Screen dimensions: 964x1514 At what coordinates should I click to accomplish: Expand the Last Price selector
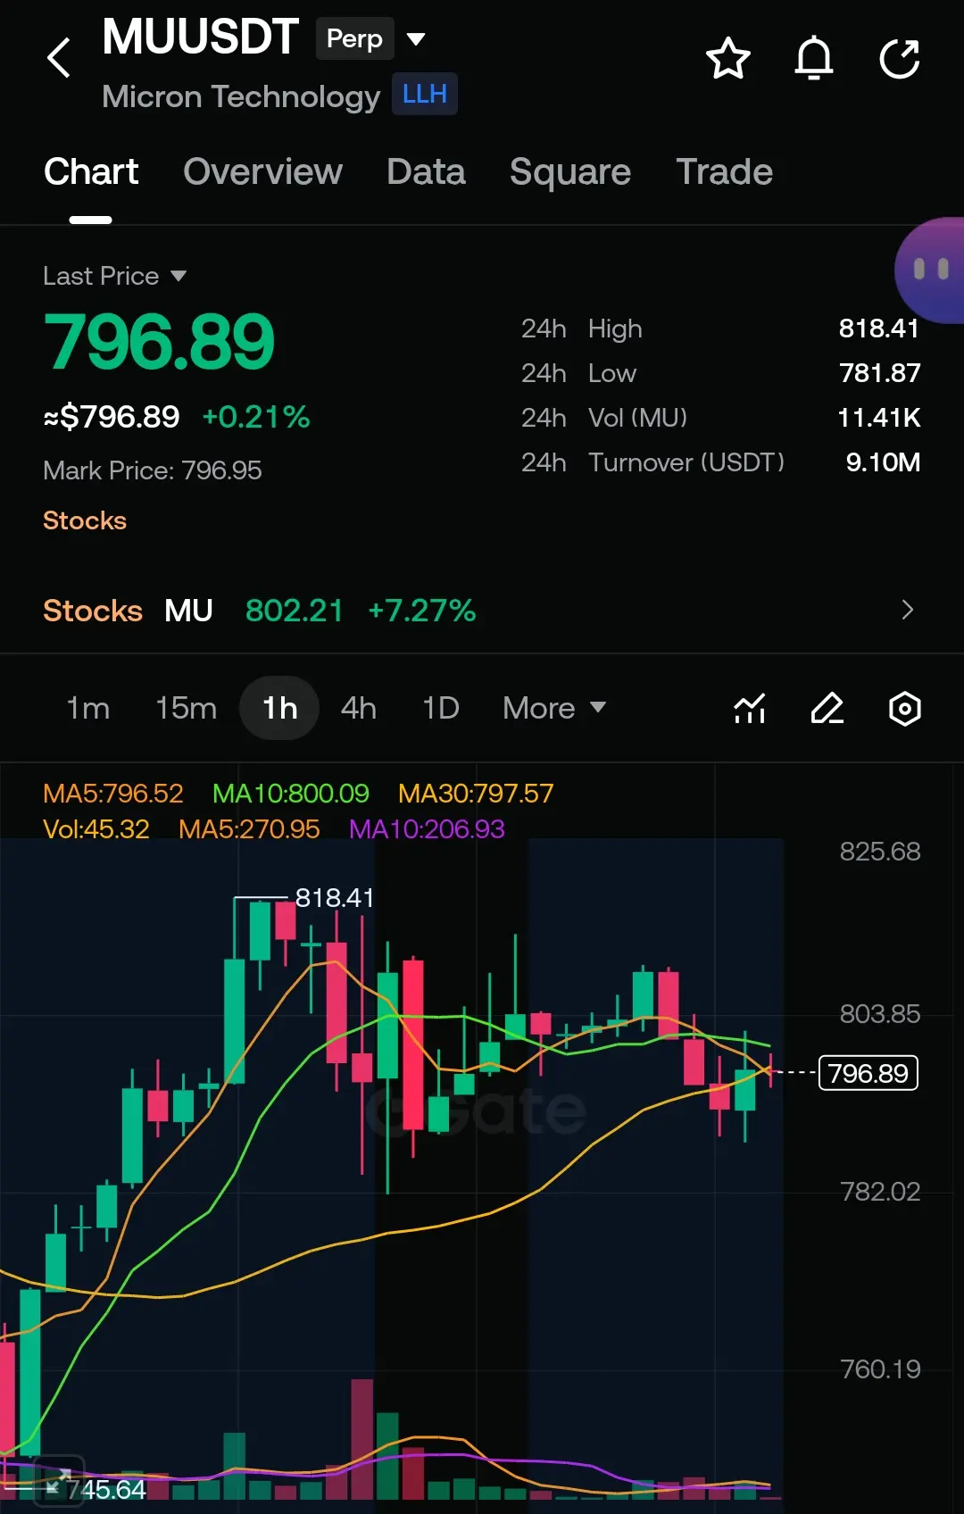(x=115, y=276)
